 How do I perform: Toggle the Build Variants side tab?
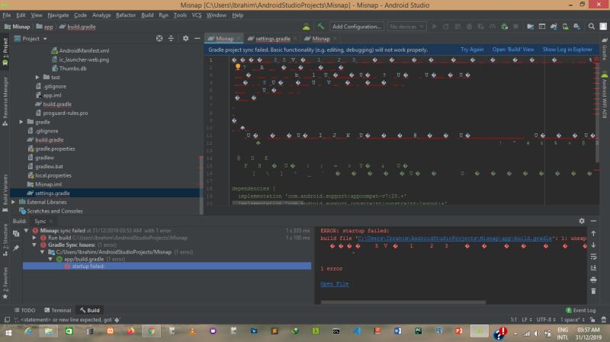coord(5,193)
